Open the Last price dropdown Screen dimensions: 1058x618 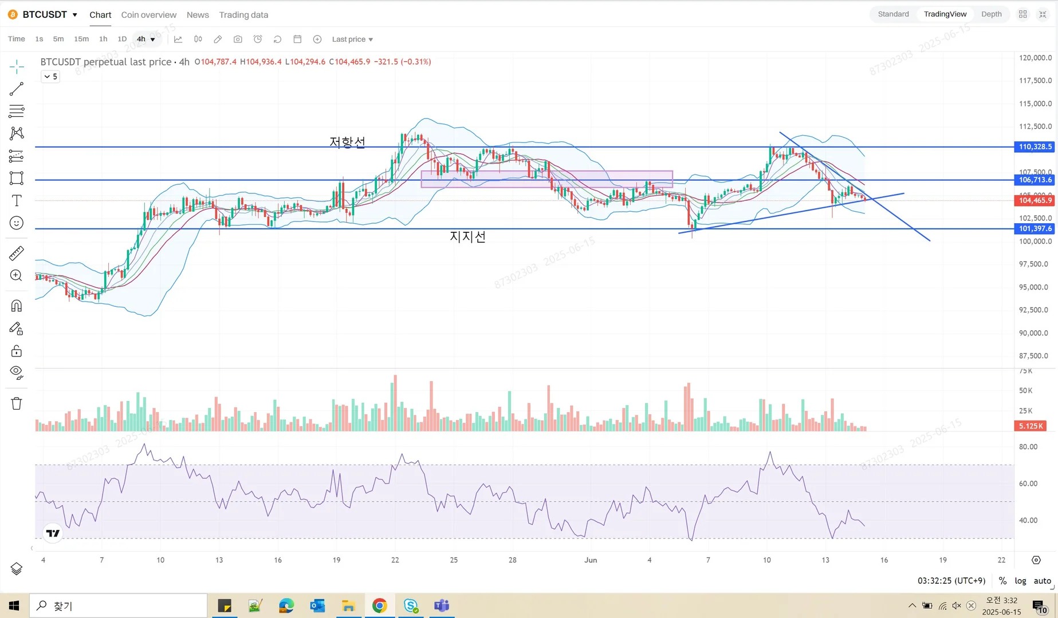[352, 39]
